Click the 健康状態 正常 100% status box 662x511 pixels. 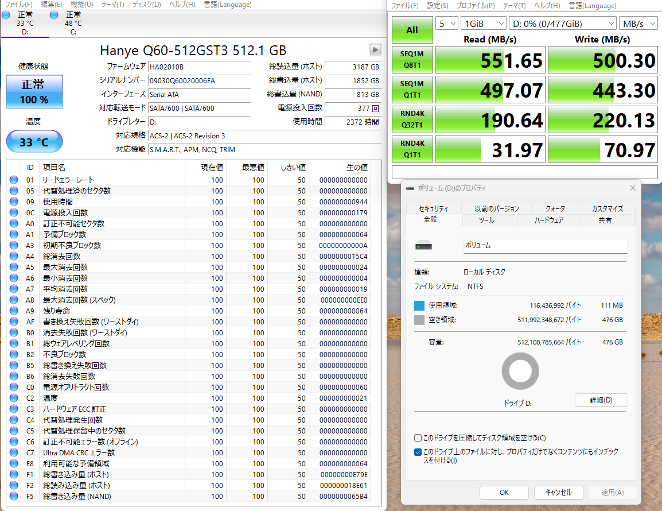[x=34, y=91]
